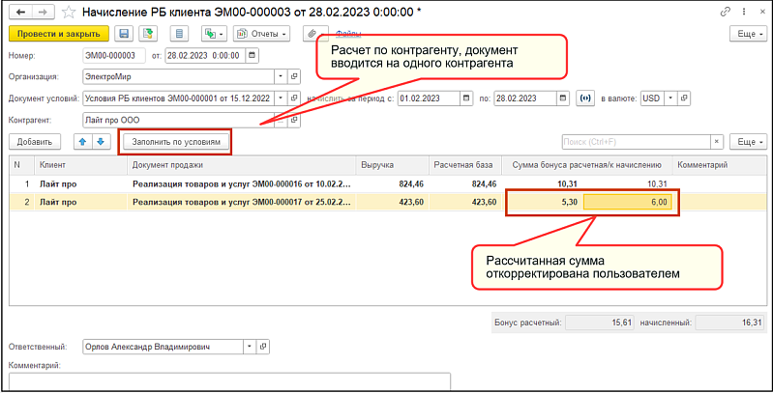Click Провести и закрыть button
This screenshot has width=773, height=393.
59,34
